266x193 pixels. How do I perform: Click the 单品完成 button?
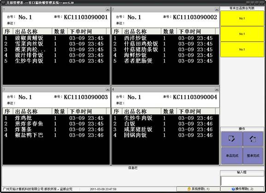(x=232, y=156)
